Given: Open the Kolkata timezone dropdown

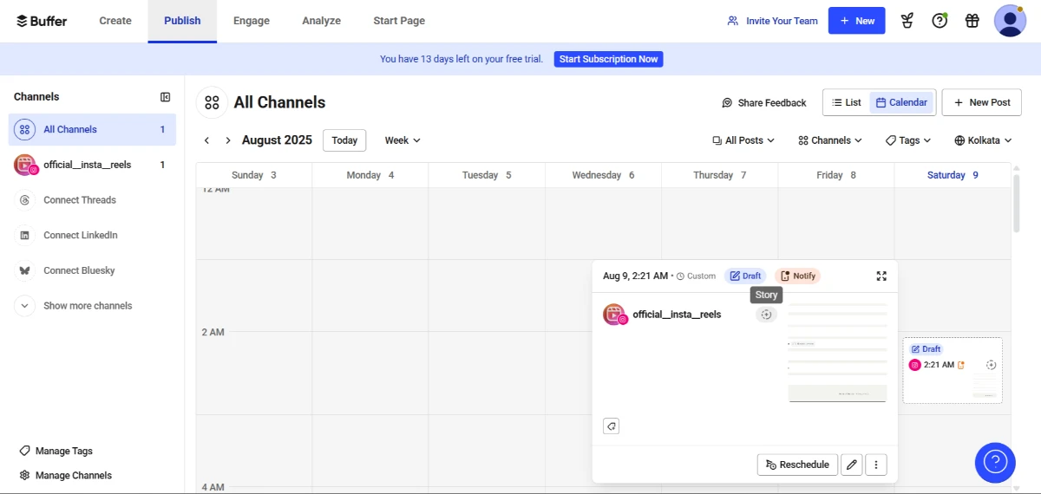Looking at the screenshot, I should 984,140.
